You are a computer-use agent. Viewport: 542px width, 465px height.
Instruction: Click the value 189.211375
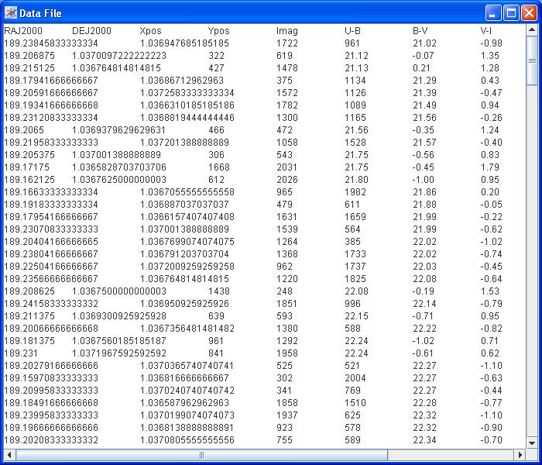tap(29, 317)
